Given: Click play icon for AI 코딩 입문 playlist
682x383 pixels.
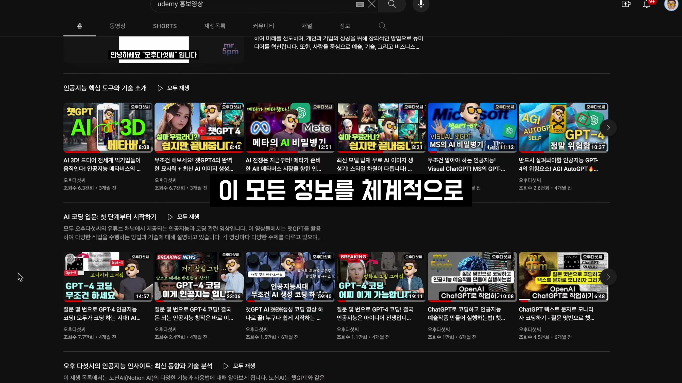Looking at the screenshot, I should pyautogui.click(x=170, y=217).
